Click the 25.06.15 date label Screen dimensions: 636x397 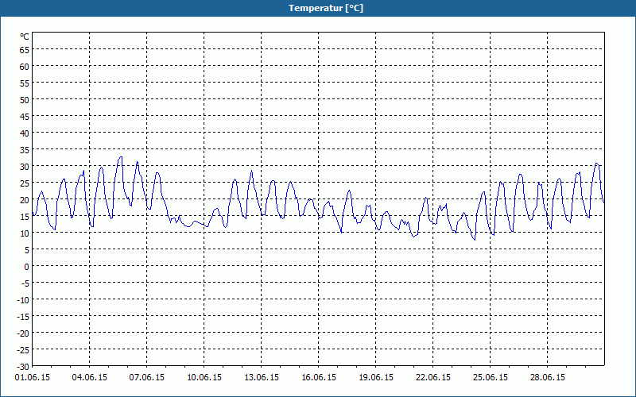click(490, 378)
